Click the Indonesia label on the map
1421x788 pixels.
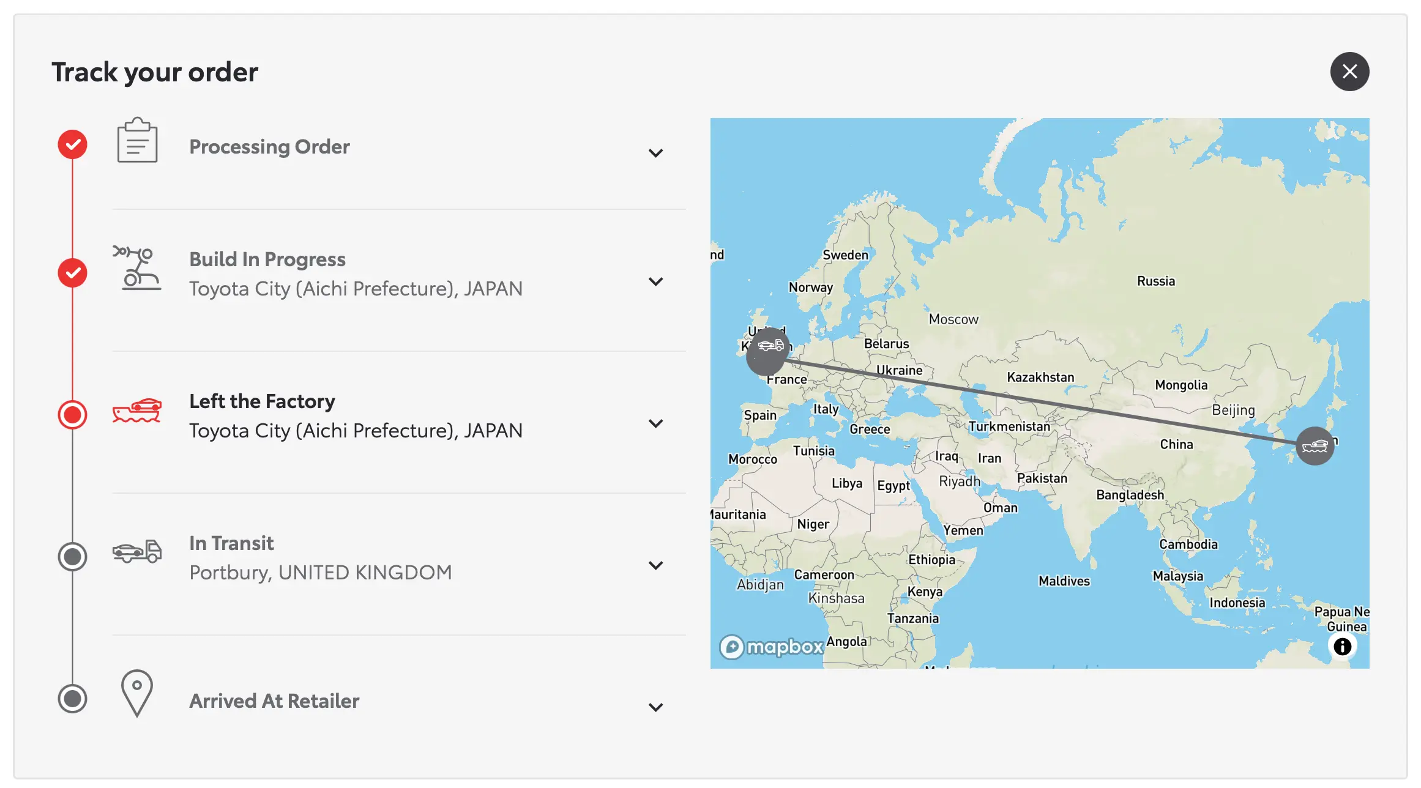pyautogui.click(x=1237, y=603)
